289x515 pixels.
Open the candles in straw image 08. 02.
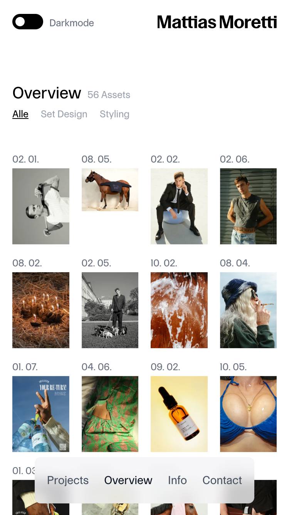[41, 310]
